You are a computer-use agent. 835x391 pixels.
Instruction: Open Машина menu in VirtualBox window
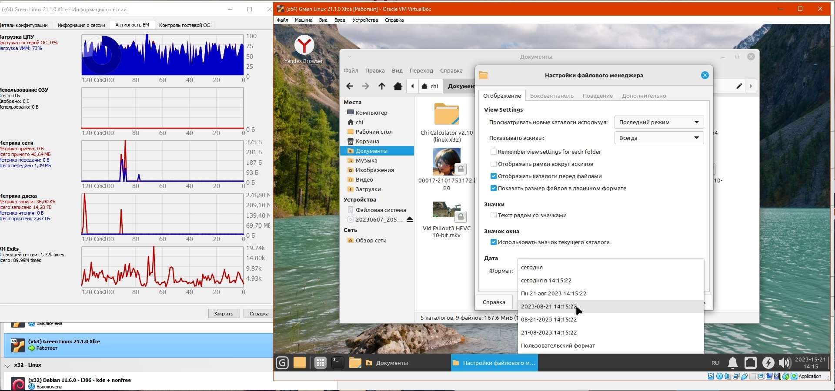coord(304,20)
